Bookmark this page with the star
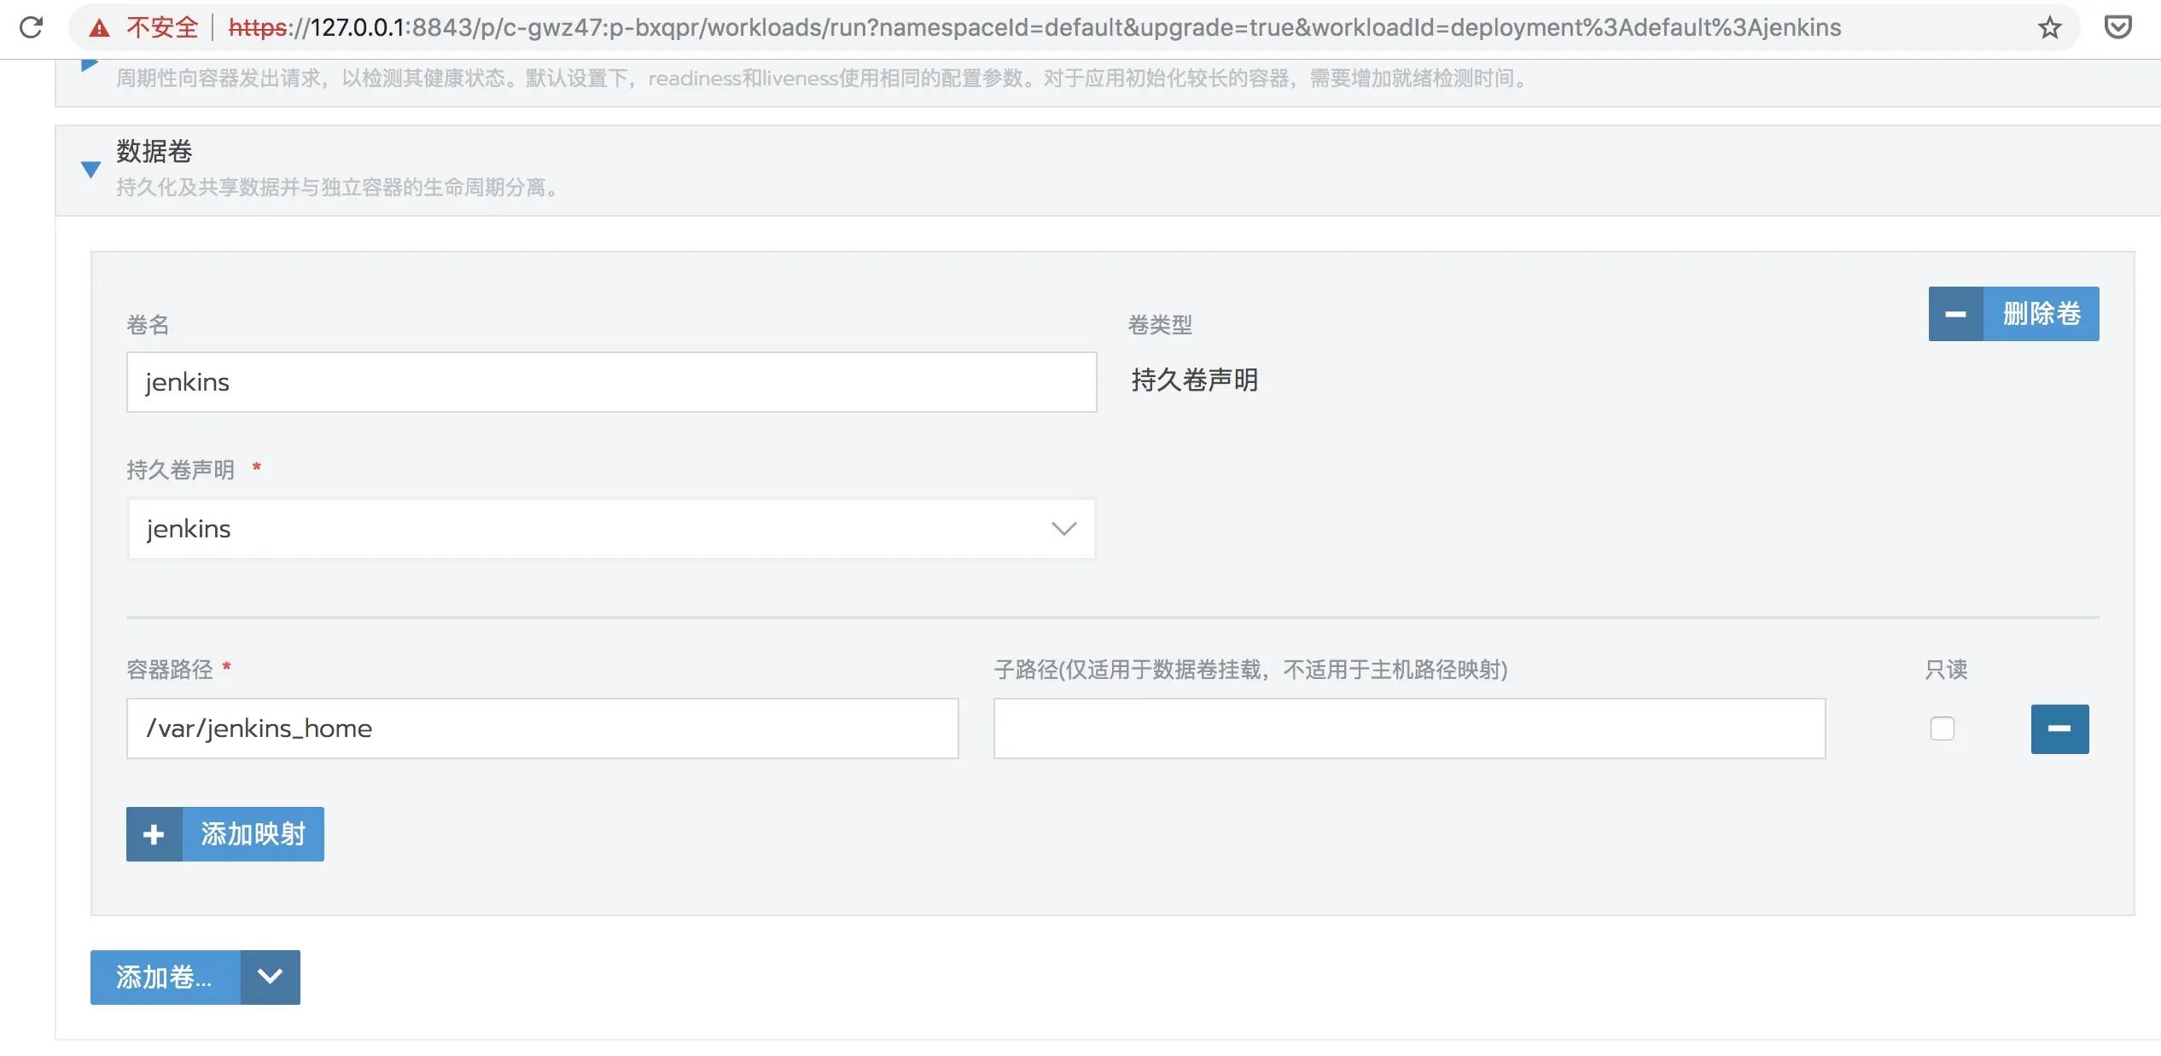This screenshot has width=2161, height=1056. pyautogui.click(x=2049, y=28)
